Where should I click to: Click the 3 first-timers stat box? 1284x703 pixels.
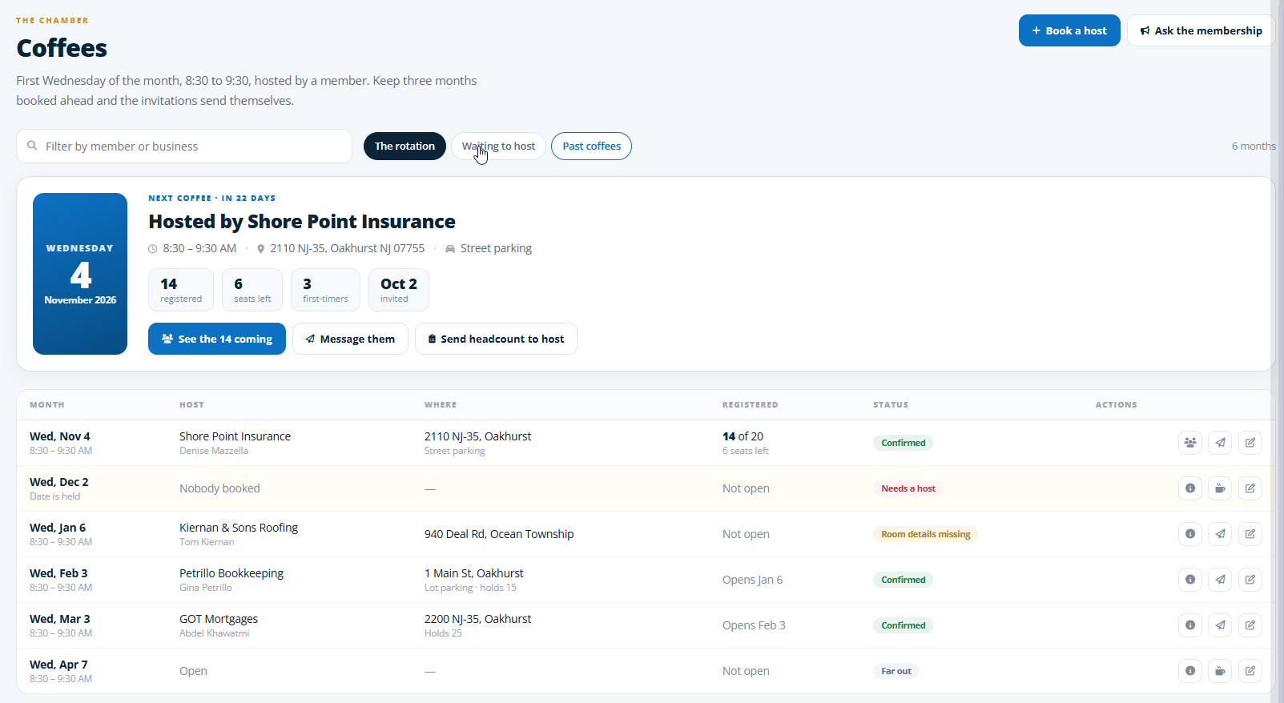point(325,290)
